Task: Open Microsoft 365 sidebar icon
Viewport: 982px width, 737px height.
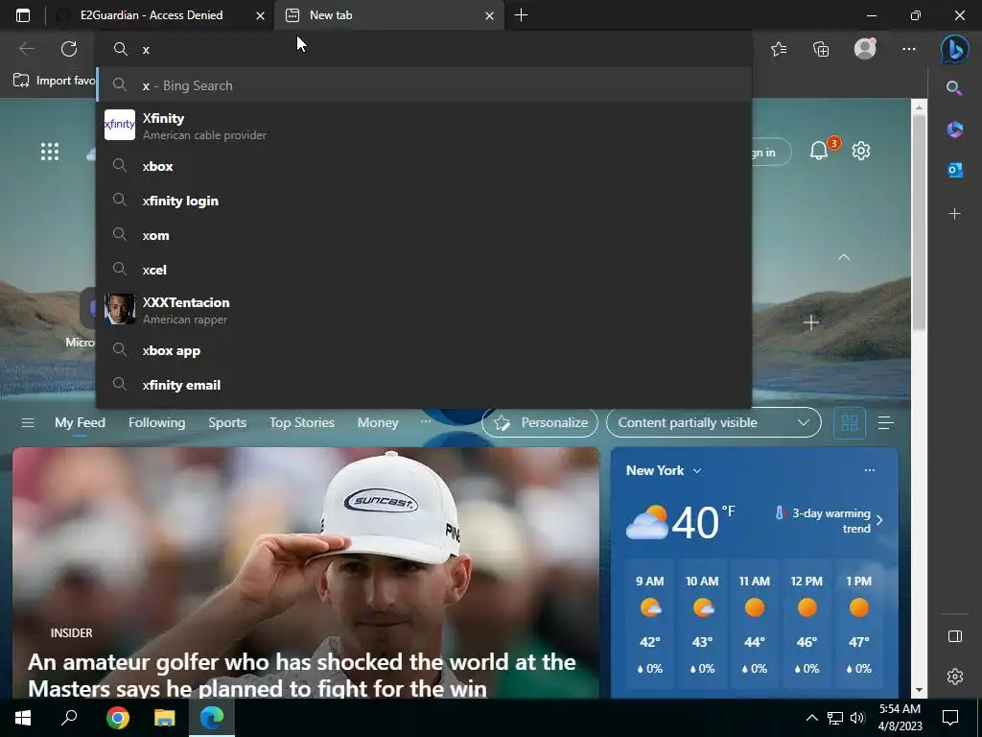Action: tap(954, 130)
